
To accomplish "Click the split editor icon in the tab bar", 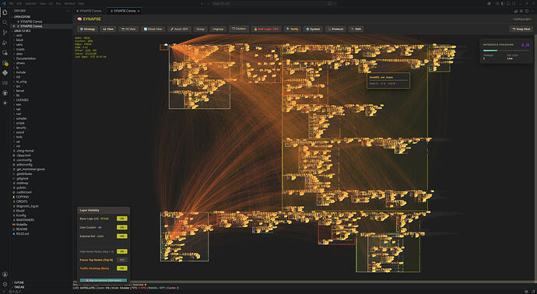I will click(527, 11).
